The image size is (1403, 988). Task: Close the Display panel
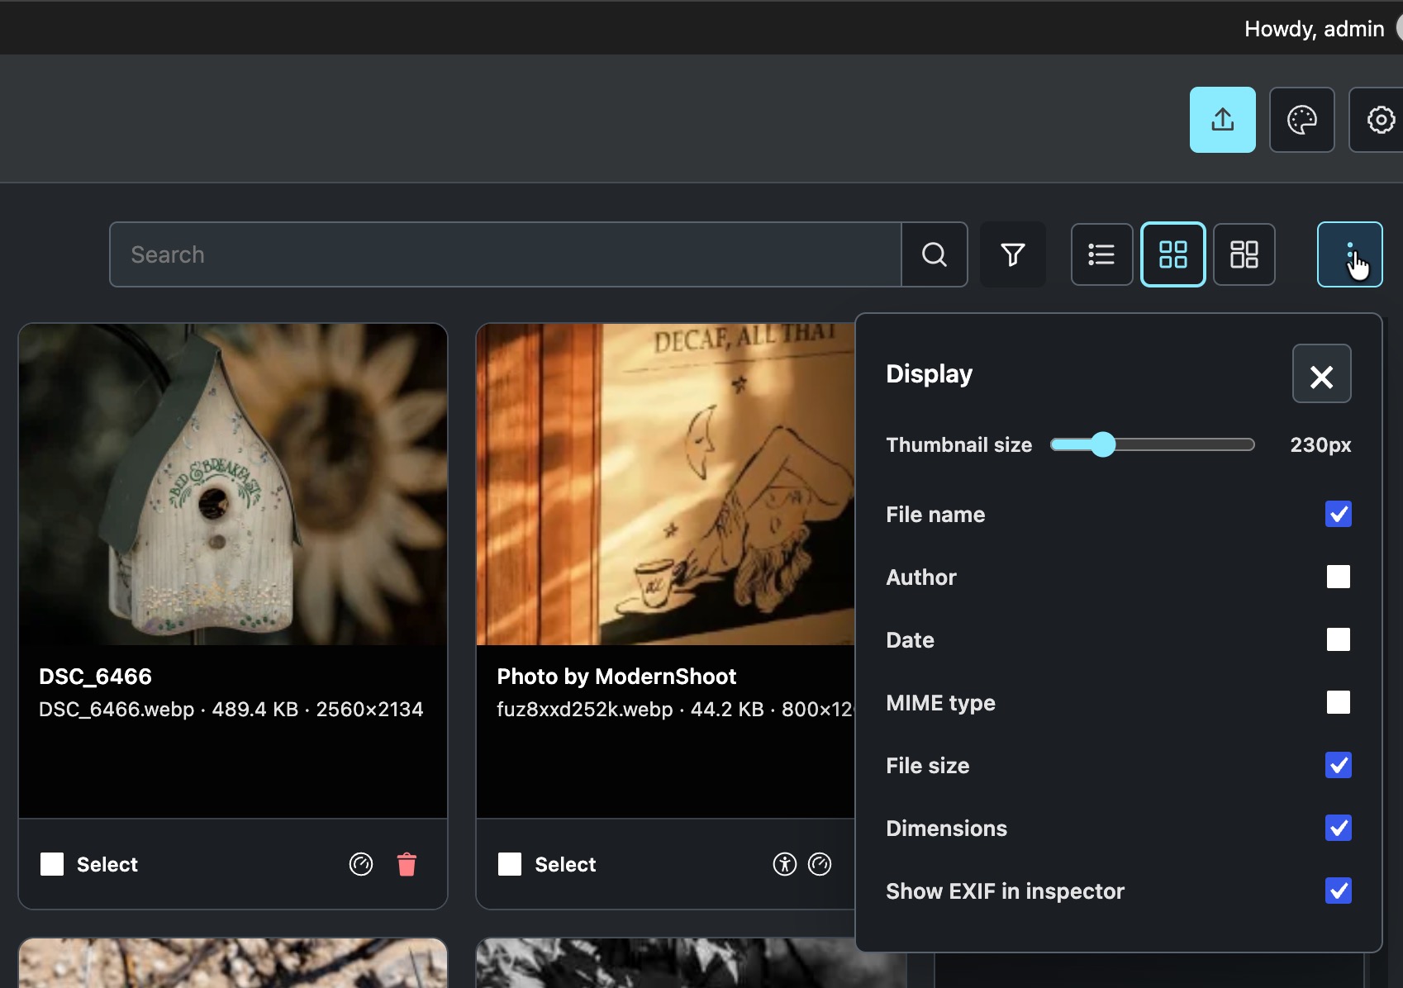(1321, 373)
